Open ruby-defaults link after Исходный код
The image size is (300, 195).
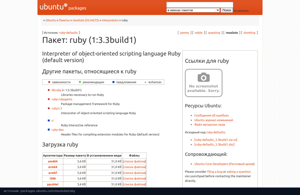215,132
